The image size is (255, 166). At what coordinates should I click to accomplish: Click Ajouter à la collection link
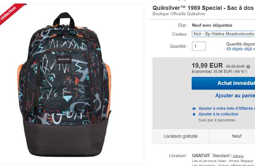[x=218, y=114]
